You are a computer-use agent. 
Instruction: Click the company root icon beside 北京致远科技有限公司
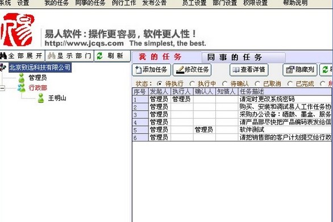tap(3, 68)
